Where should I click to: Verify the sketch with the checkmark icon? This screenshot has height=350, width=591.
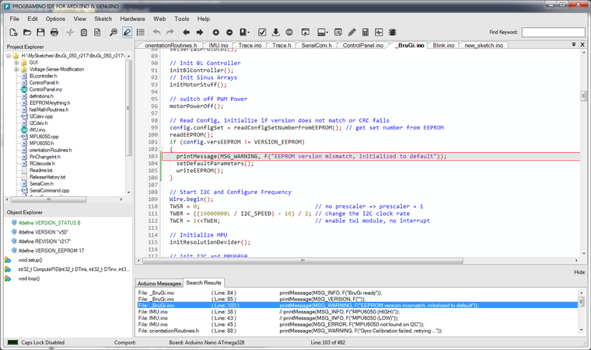(262, 33)
